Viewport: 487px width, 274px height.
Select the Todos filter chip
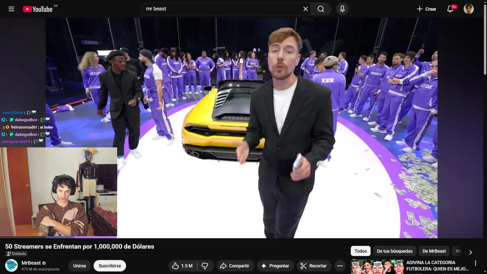click(x=361, y=251)
